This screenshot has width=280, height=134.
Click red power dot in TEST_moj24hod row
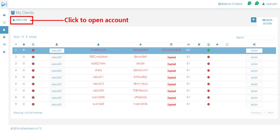click(33, 57)
